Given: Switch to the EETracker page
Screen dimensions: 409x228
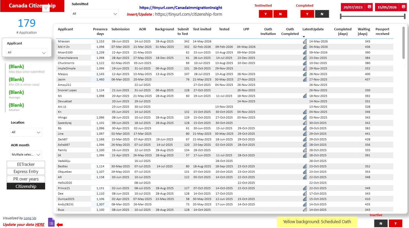Looking at the screenshot, I should click(x=26, y=164).
